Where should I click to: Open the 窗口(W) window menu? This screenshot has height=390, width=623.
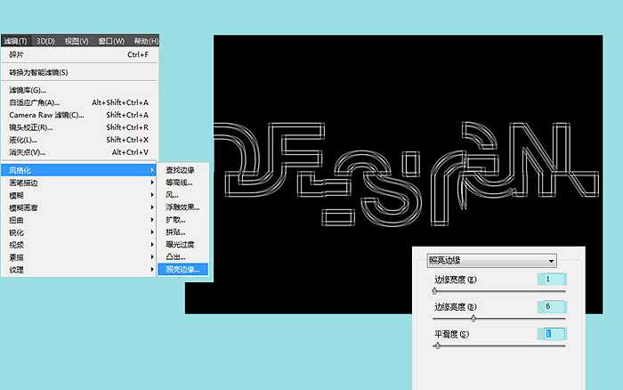click(111, 41)
